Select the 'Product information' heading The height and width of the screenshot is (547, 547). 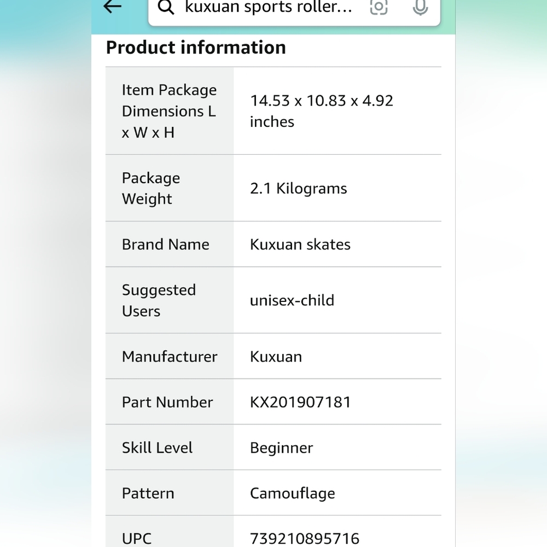pyautogui.click(x=196, y=48)
